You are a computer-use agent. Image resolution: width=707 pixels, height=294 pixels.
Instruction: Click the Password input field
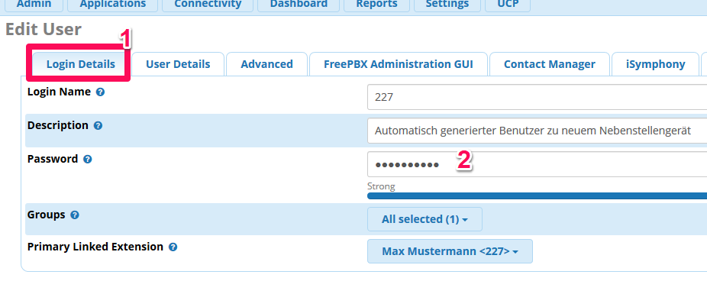(x=537, y=164)
